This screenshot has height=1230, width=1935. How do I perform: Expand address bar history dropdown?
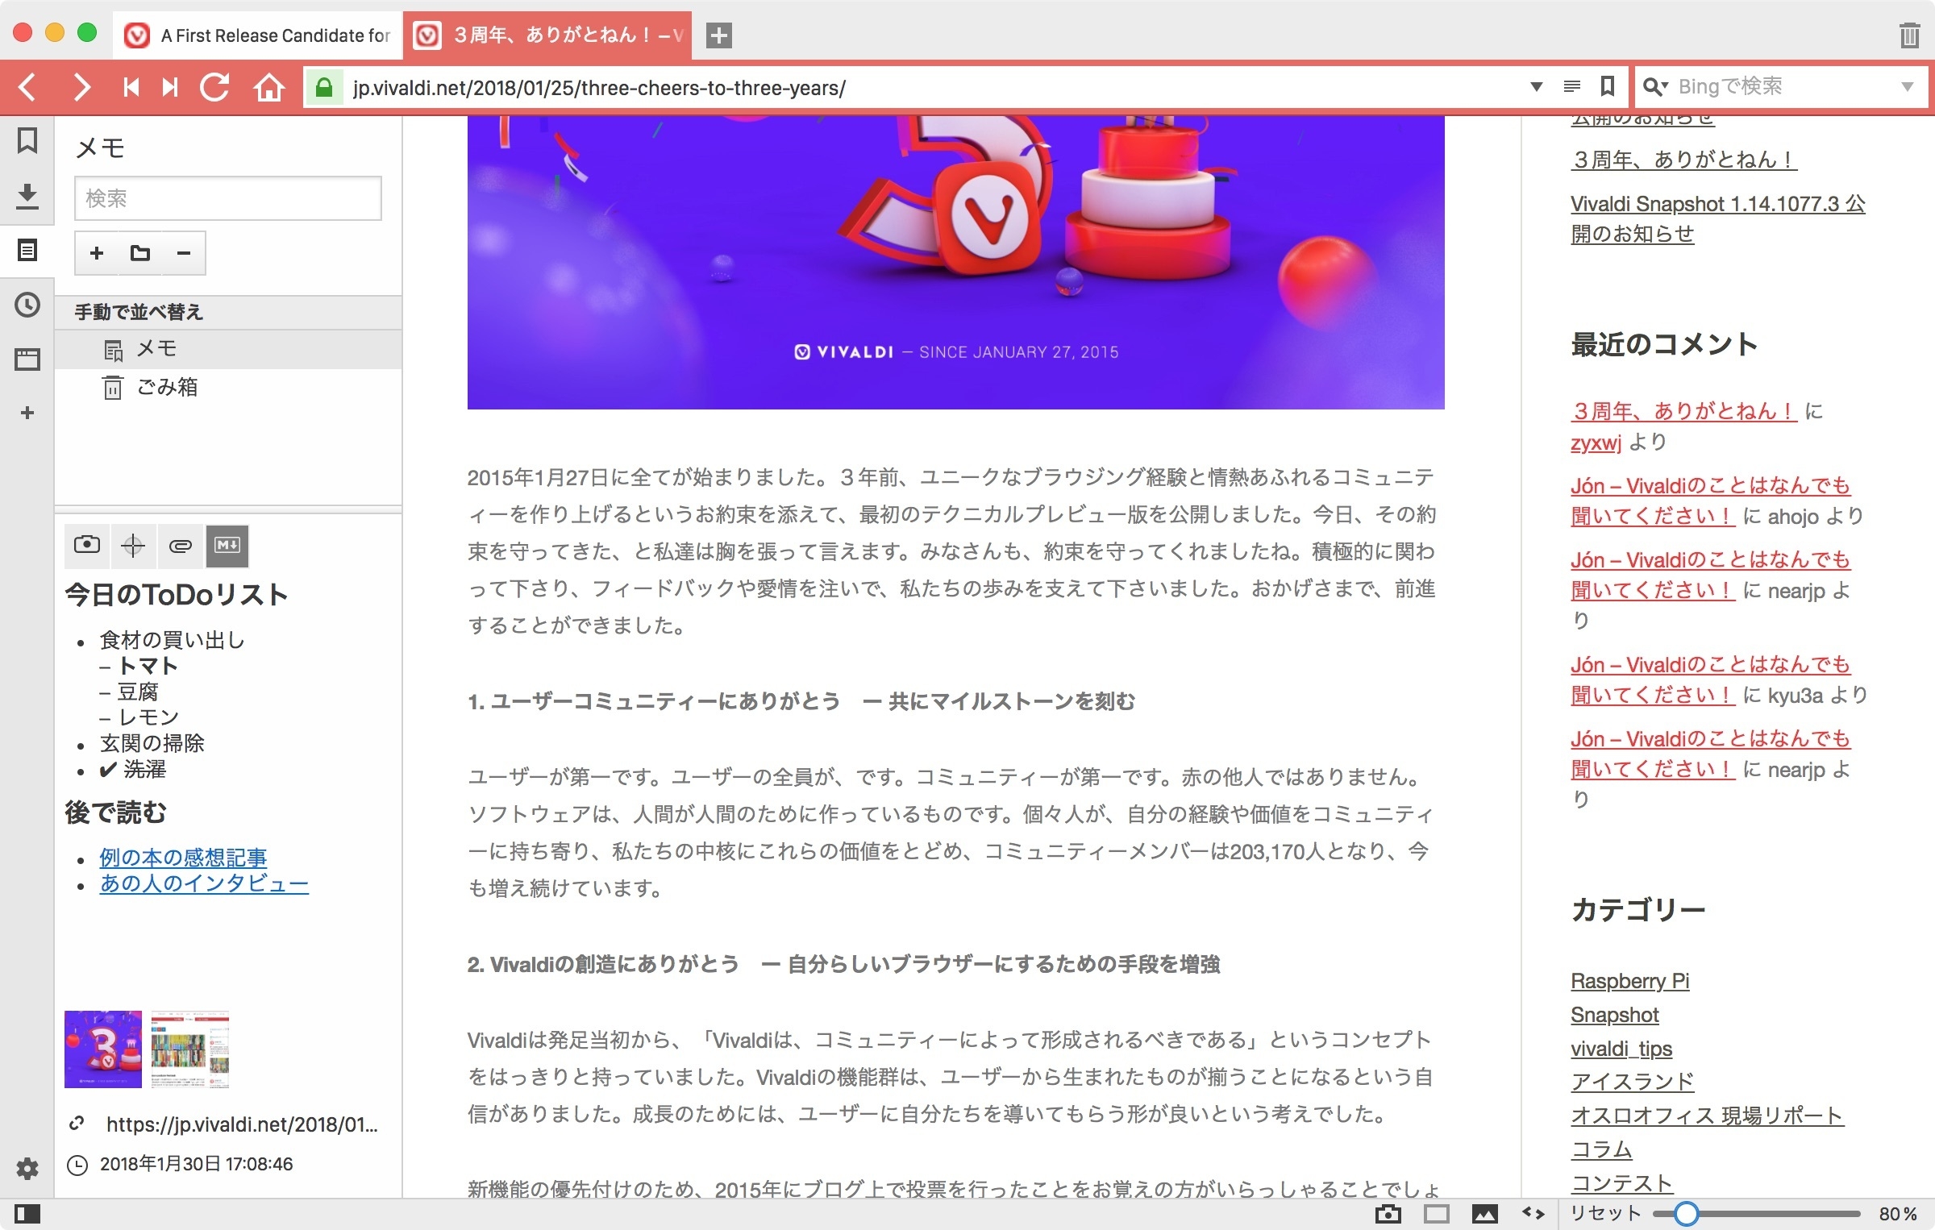click(1536, 87)
